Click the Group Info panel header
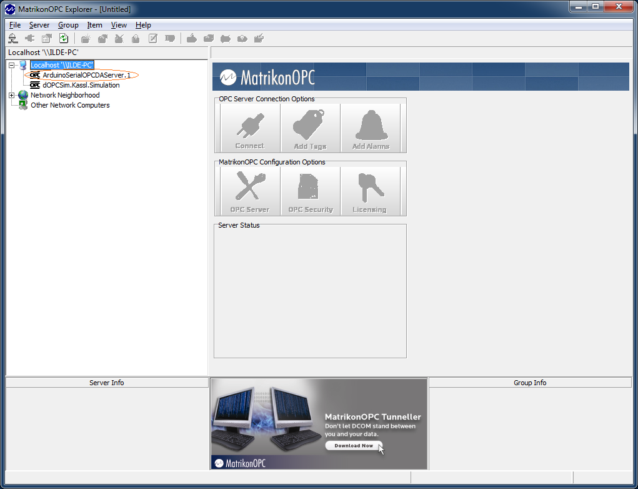The height and width of the screenshot is (489, 638). 530,383
